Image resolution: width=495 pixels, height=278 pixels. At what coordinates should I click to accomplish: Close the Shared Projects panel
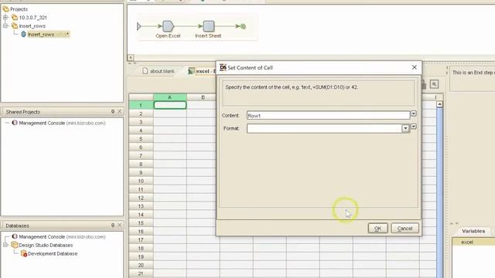pyautogui.click(x=119, y=111)
